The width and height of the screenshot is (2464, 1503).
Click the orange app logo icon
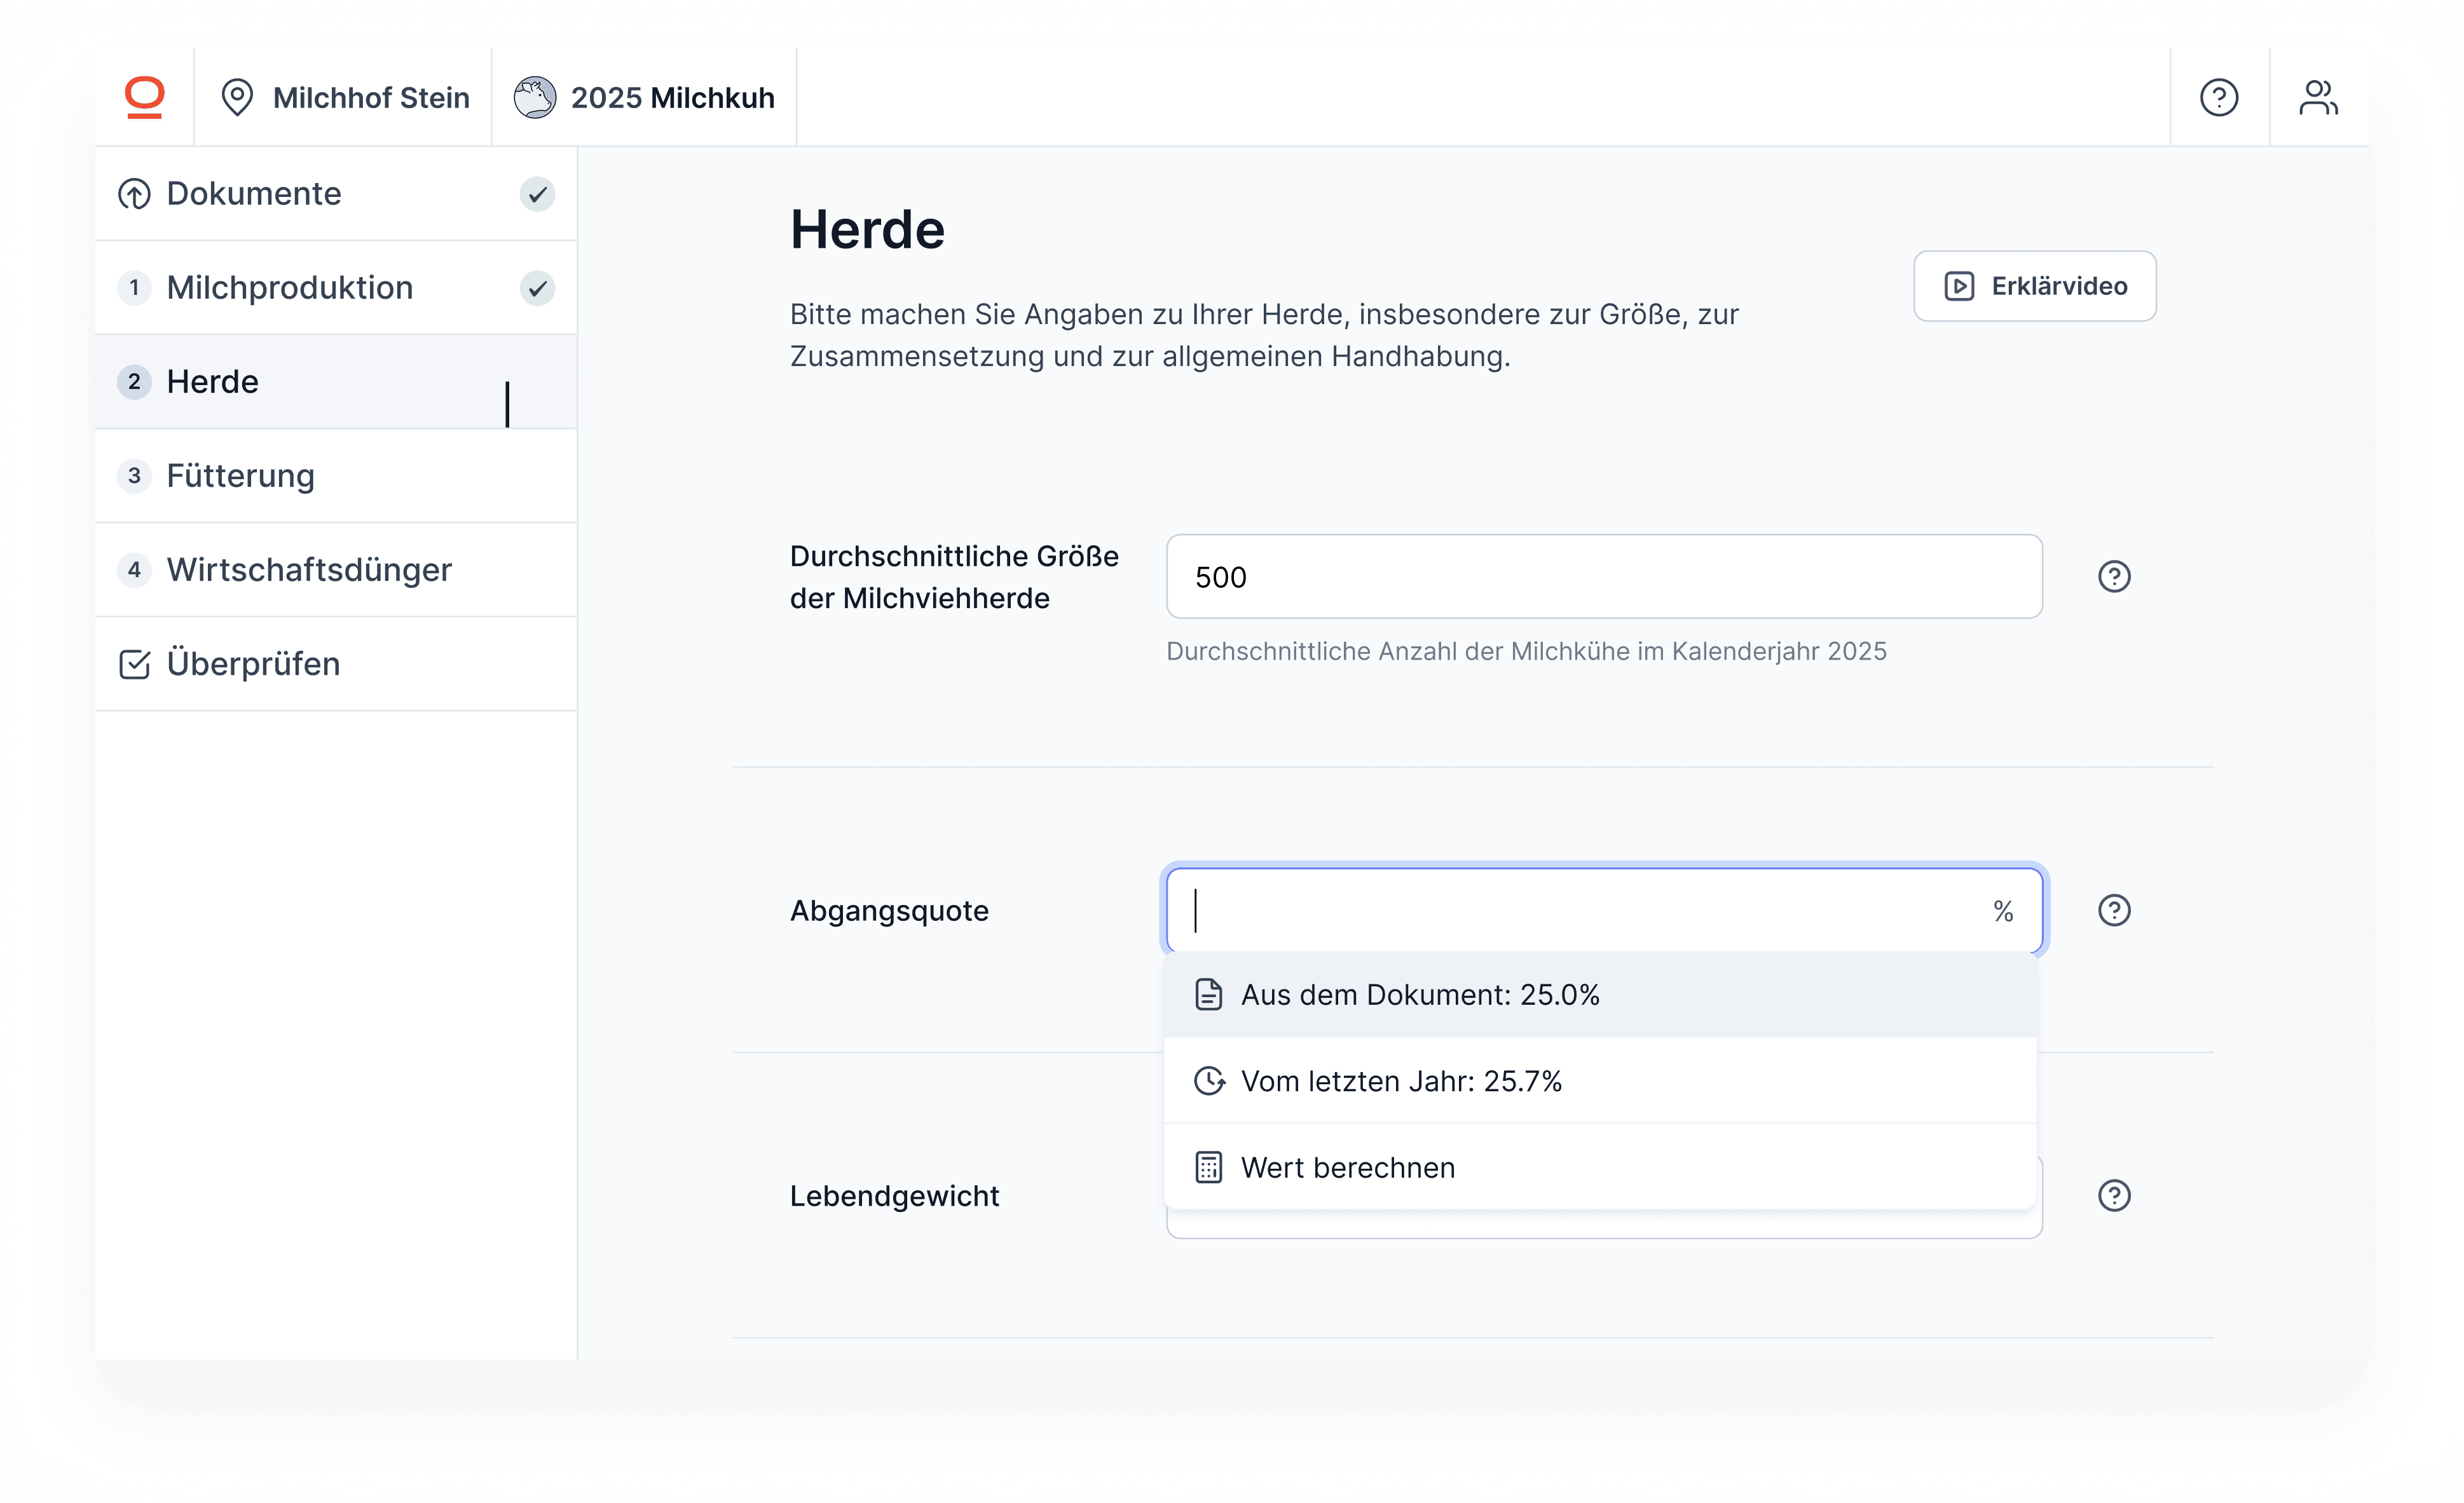(144, 97)
